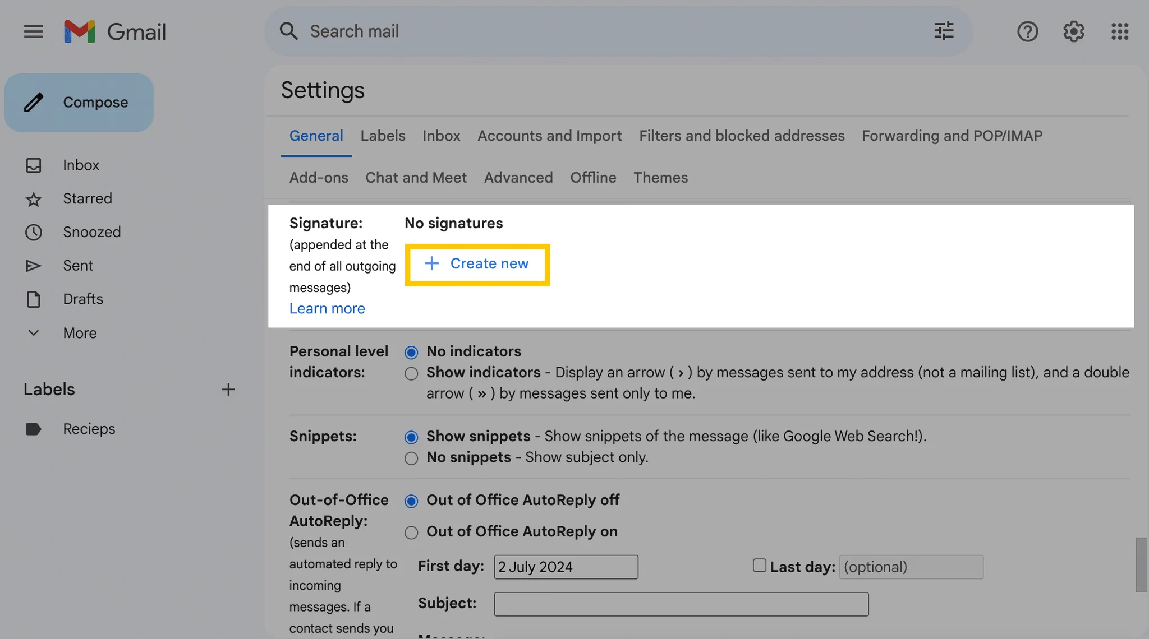Open the Offline settings tab
1149x639 pixels.
[593, 178]
